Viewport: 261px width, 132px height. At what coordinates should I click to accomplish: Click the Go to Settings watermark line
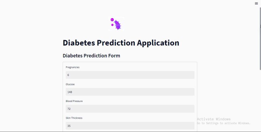[223, 123]
